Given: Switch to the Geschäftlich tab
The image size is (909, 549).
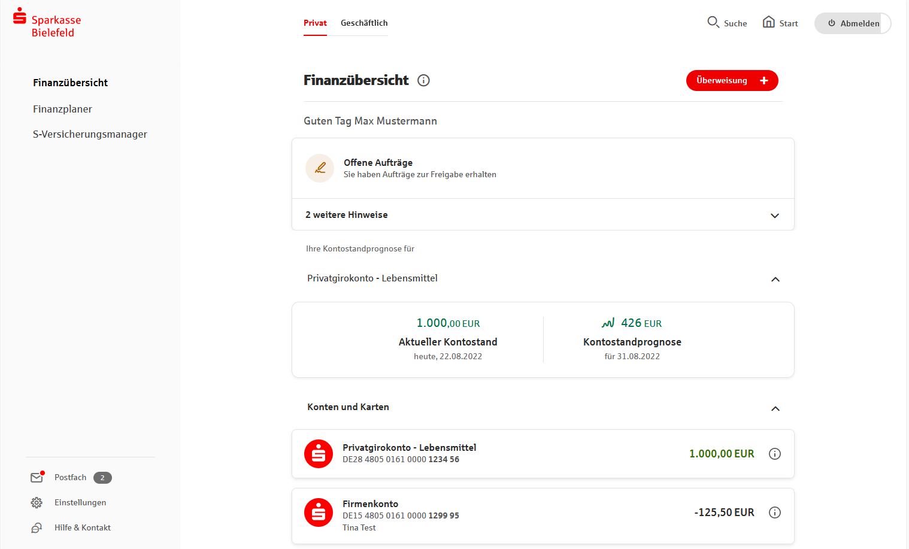Looking at the screenshot, I should [x=363, y=23].
